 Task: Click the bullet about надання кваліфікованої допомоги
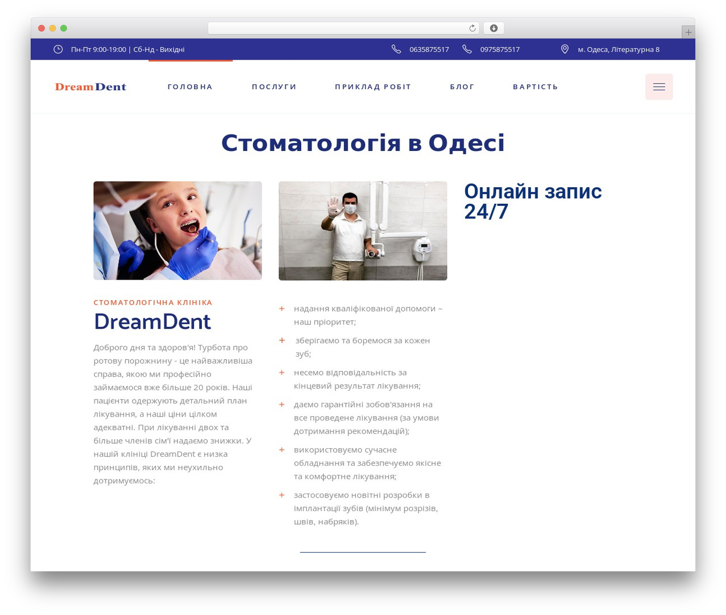(368, 315)
